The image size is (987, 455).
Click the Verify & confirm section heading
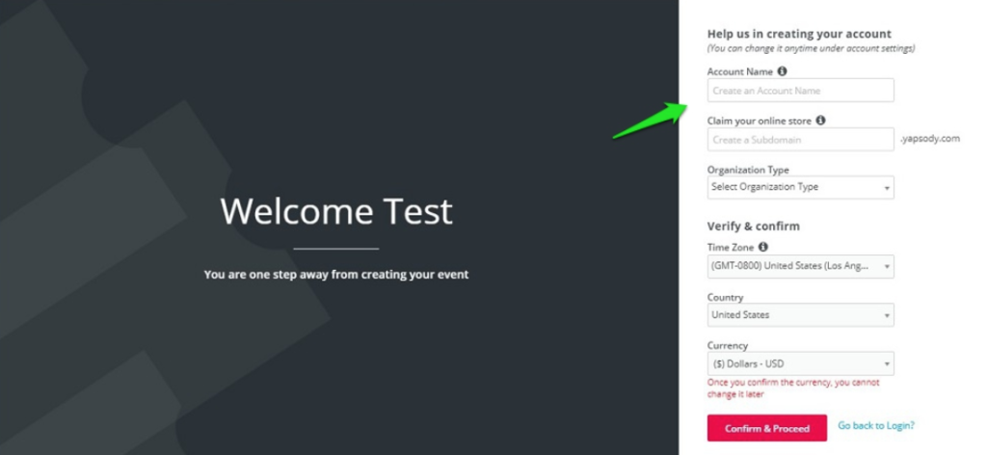click(754, 227)
